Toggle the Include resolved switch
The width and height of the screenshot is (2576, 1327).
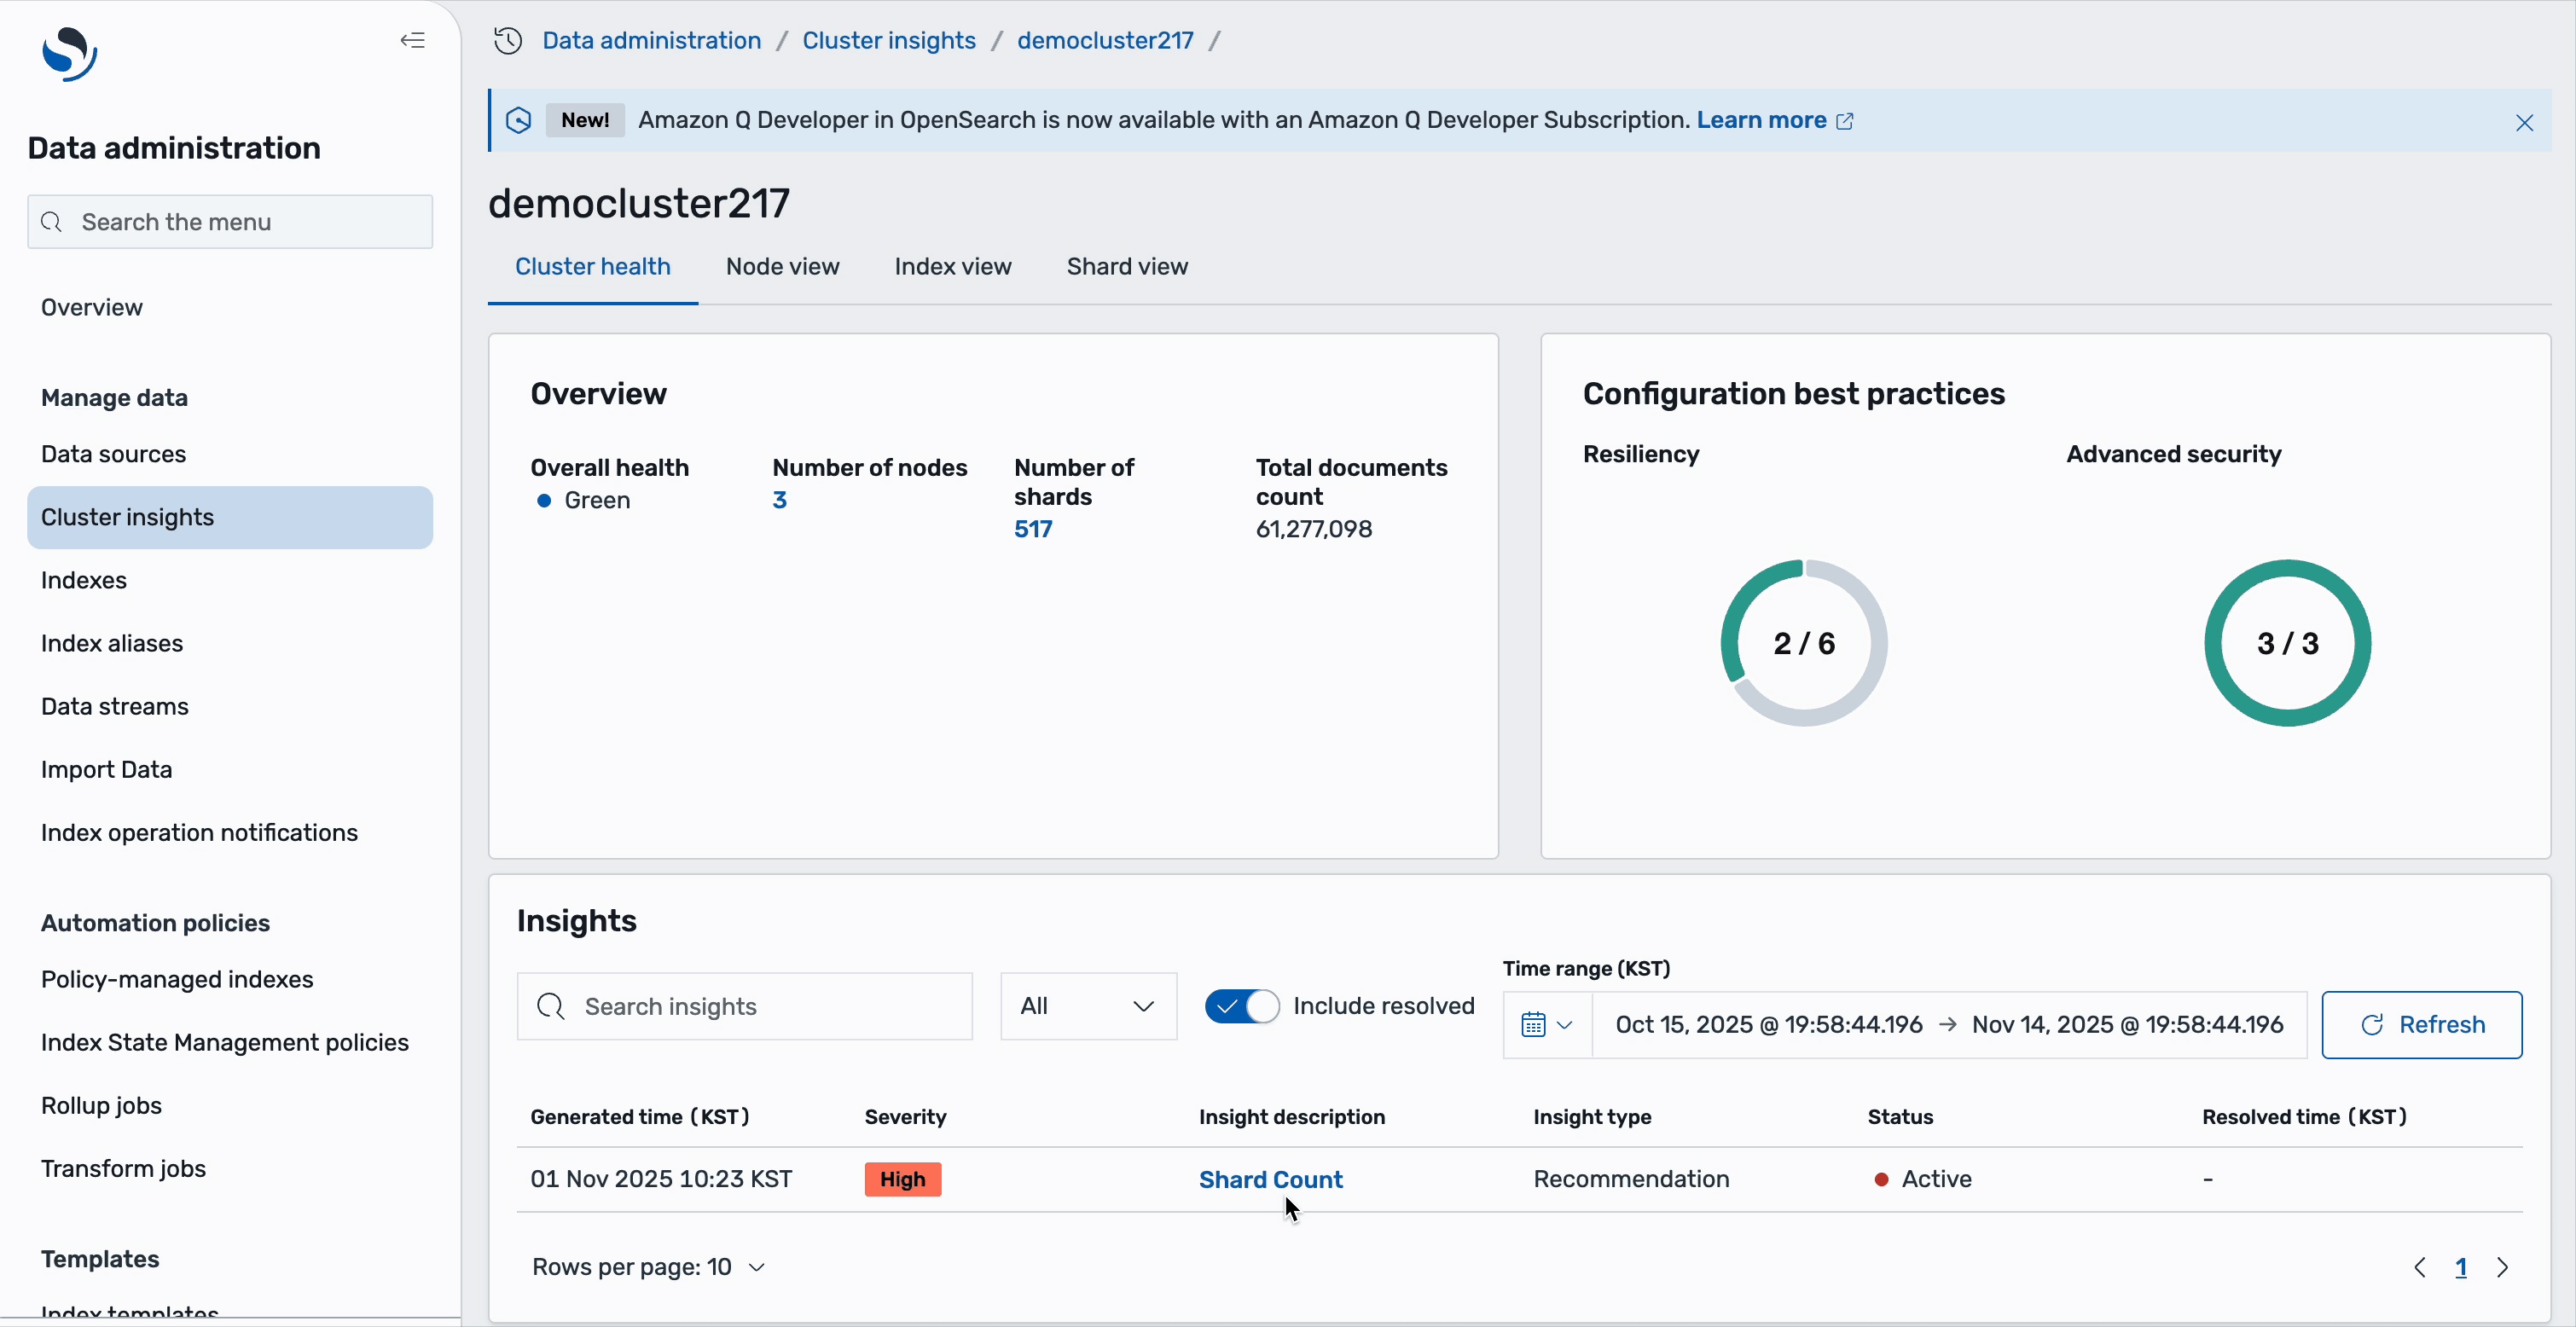pos(1241,1005)
